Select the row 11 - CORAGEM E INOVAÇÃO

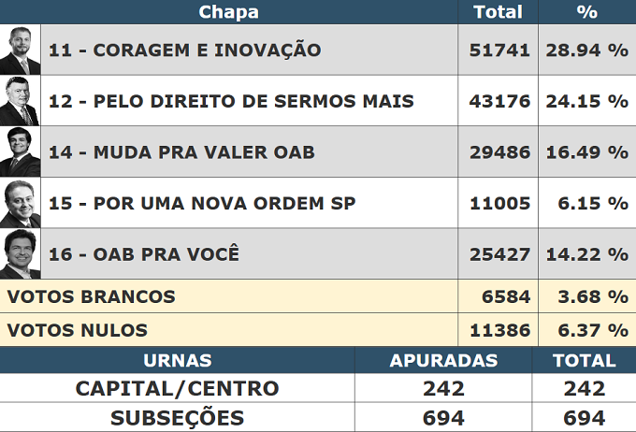318,50
